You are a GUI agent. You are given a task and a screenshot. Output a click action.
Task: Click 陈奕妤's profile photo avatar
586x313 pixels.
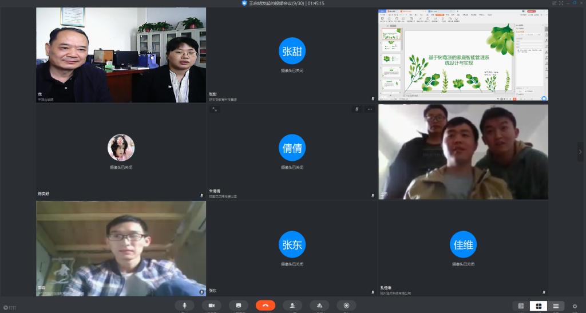121,148
